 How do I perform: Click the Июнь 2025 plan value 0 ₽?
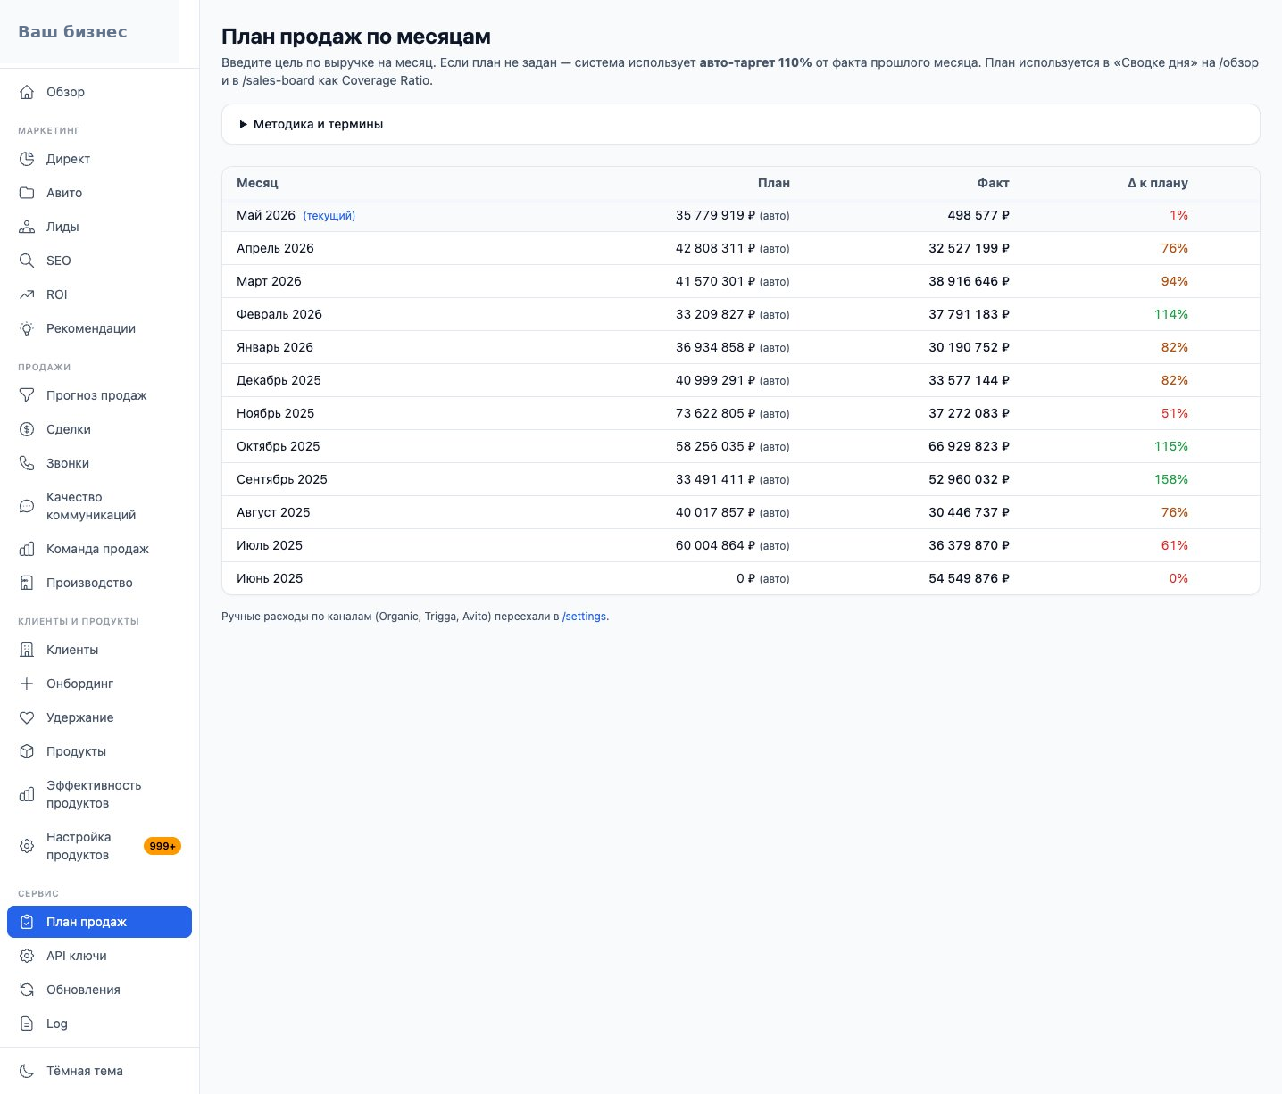745,578
